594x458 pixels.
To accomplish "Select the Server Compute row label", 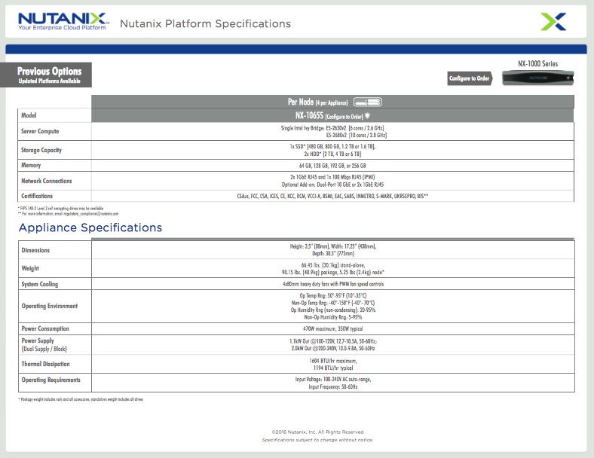I will point(40,132).
